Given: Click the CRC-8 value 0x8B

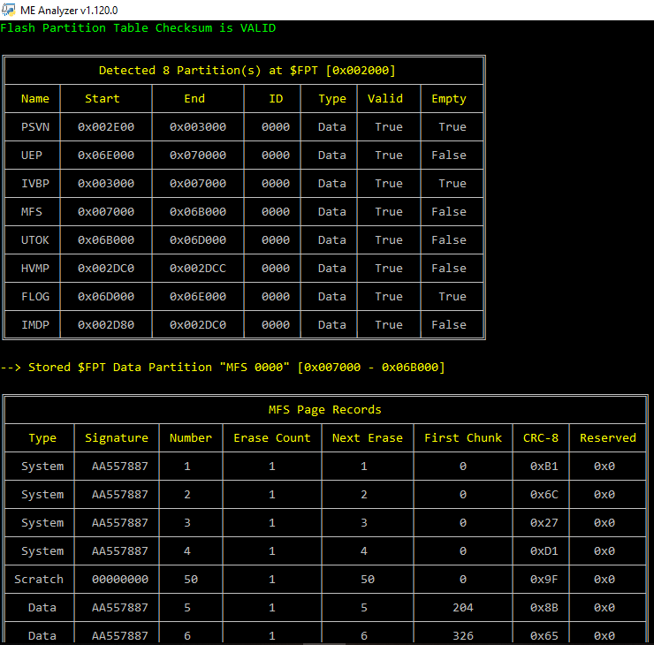Looking at the screenshot, I should coord(544,608).
